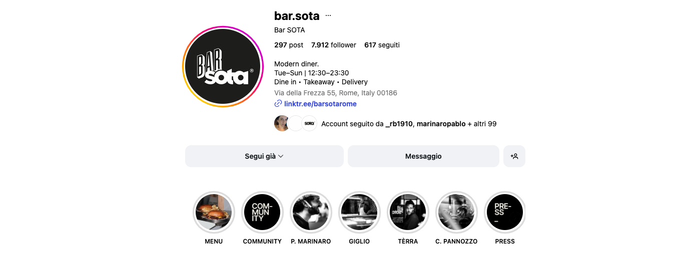View the 7.912 follower list
The width and height of the screenshot is (698, 254).
(x=334, y=45)
